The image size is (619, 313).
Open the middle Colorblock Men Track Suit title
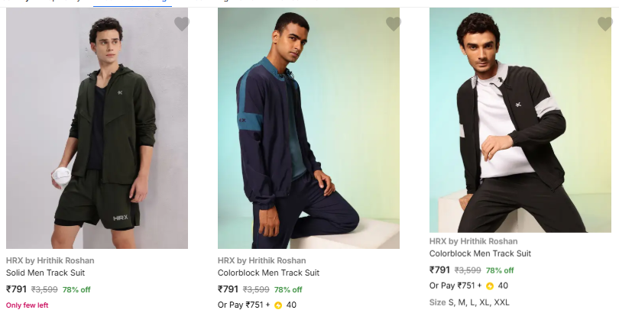[268, 273]
